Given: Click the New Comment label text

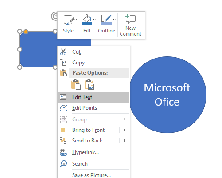Looking at the screenshot, I should (x=131, y=31).
